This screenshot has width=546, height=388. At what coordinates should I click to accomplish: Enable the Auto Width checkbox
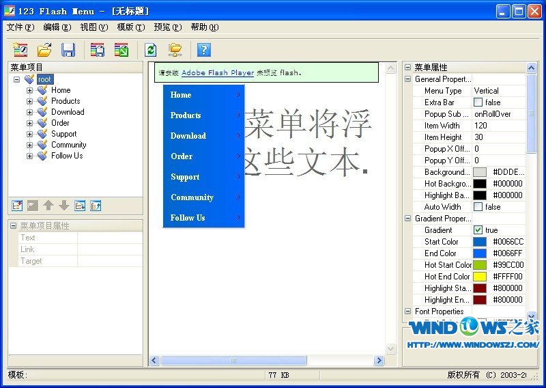(x=478, y=207)
